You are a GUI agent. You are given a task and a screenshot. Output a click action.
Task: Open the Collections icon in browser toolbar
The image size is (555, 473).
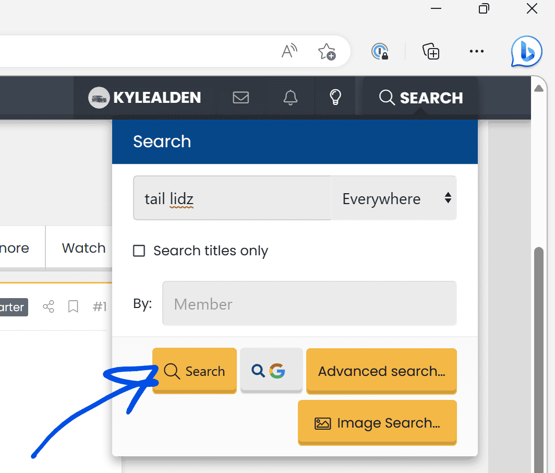pyautogui.click(x=431, y=51)
